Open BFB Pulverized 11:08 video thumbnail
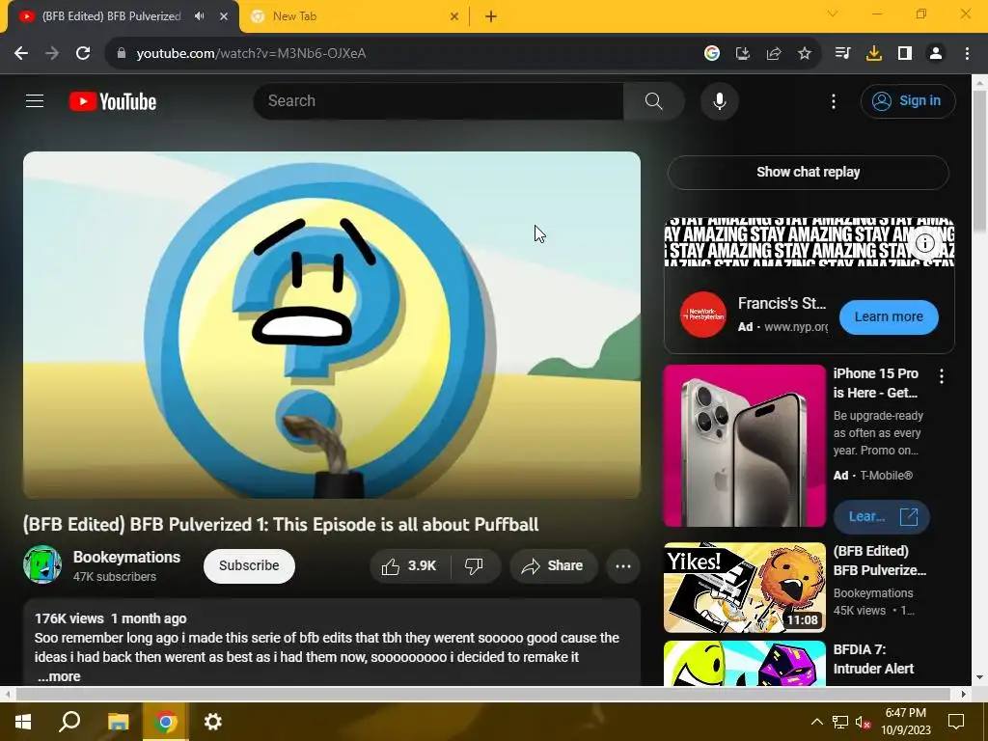The height and width of the screenshot is (741, 988). click(x=744, y=588)
